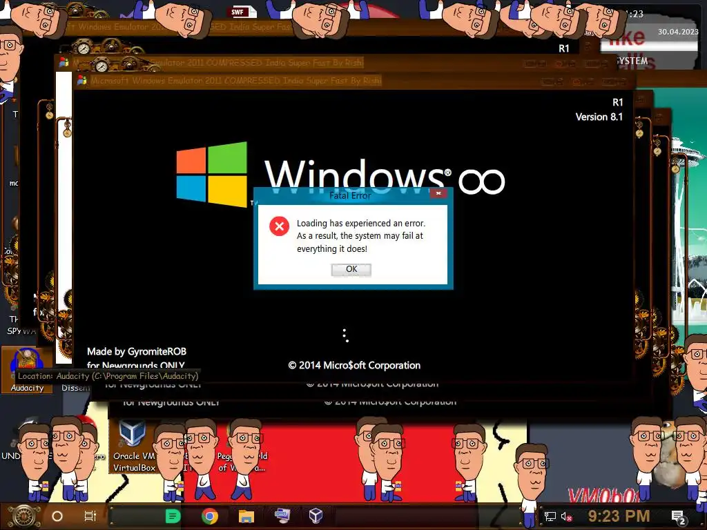This screenshot has width=707, height=530.
Task: Open the network icon in system tray
Action: (550, 516)
